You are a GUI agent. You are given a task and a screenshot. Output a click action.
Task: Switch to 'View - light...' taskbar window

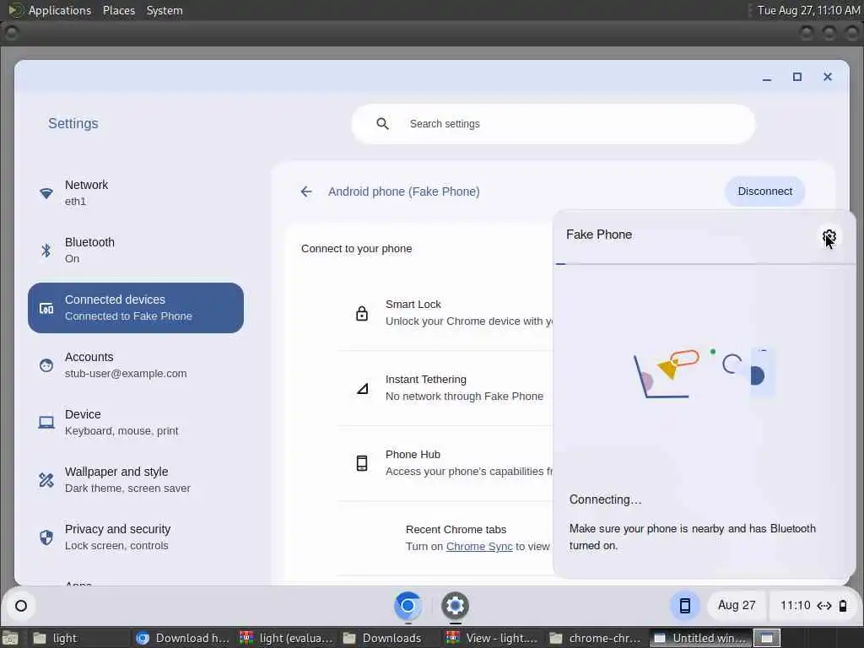pos(494,638)
